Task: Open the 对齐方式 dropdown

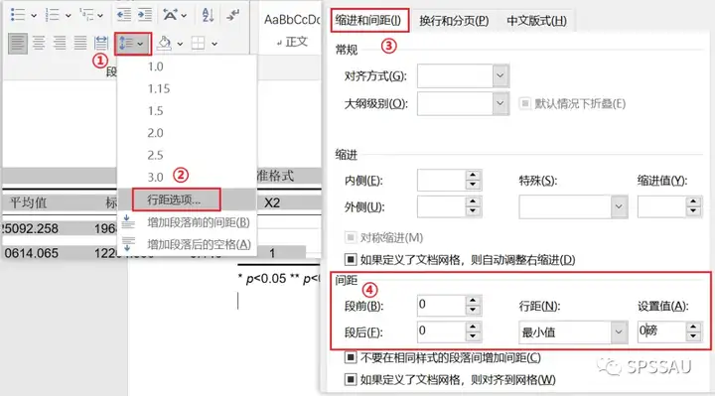Action: [464, 75]
